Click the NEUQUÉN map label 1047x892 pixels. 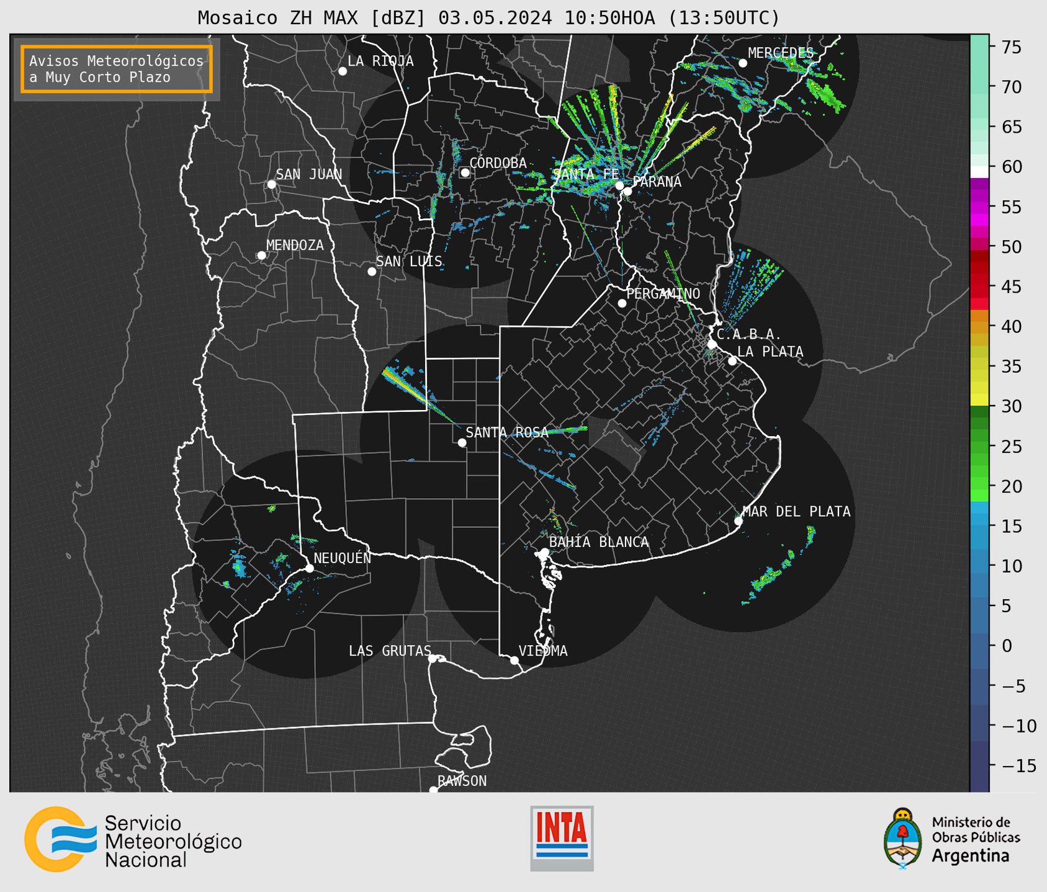[x=342, y=558]
